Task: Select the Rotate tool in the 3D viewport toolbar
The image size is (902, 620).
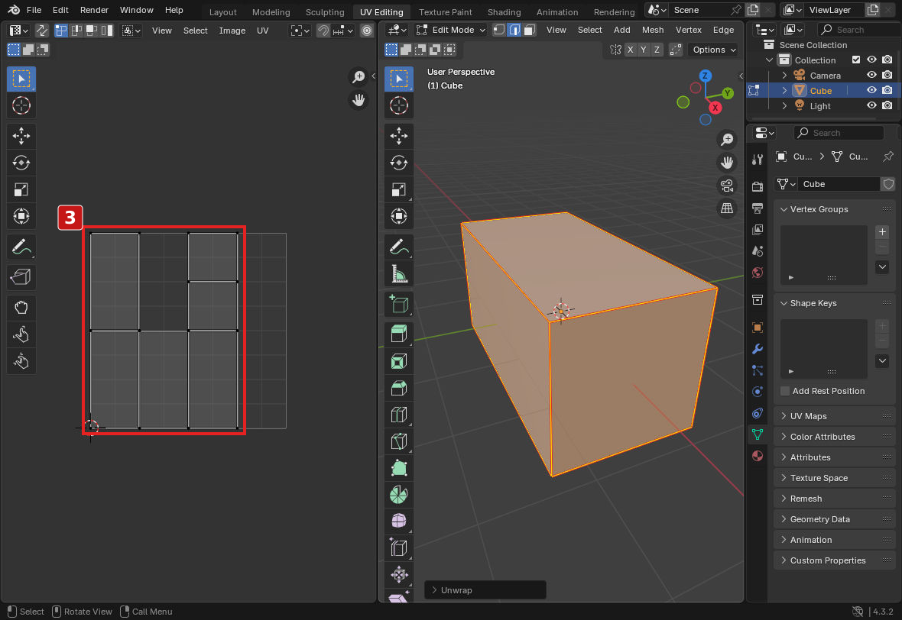Action: click(399, 163)
